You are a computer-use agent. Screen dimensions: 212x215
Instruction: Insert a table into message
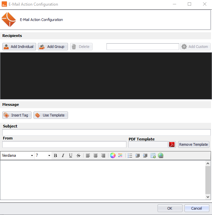point(153,155)
